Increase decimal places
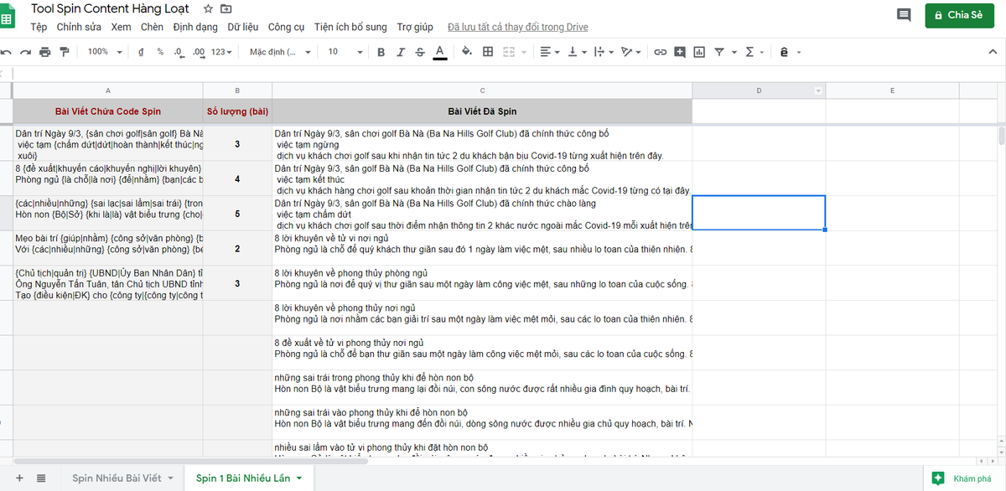The height and width of the screenshot is (491, 1006). 199,52
